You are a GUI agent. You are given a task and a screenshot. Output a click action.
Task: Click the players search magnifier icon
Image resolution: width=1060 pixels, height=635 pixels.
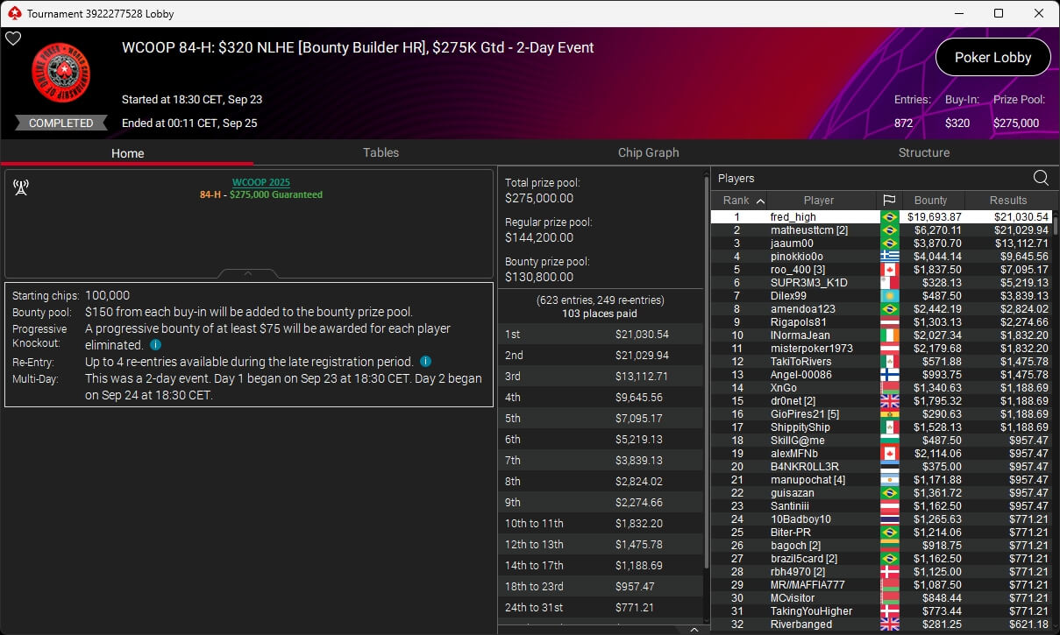coord(1041,178)
